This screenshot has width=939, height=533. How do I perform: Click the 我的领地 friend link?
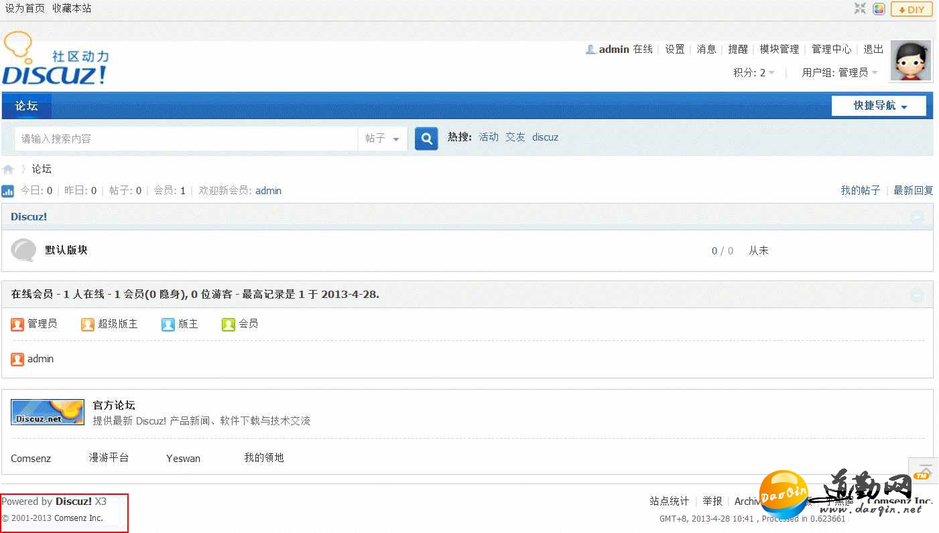click(264, 458)
